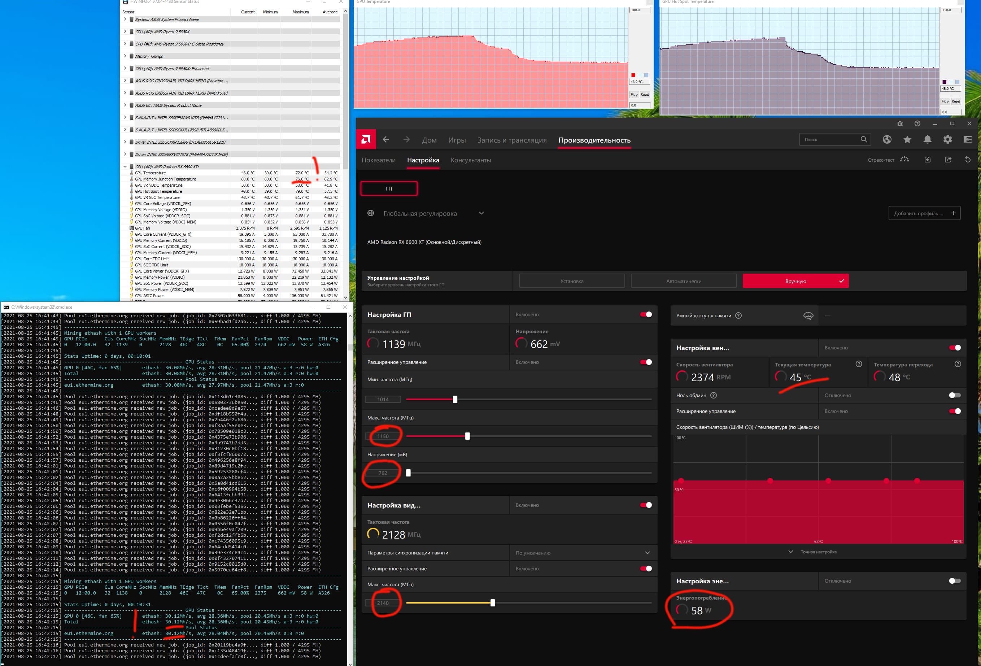Enable the Ноль об/мин toggle
The height and width of the screenshot is (666, 981).
(954, 396)
